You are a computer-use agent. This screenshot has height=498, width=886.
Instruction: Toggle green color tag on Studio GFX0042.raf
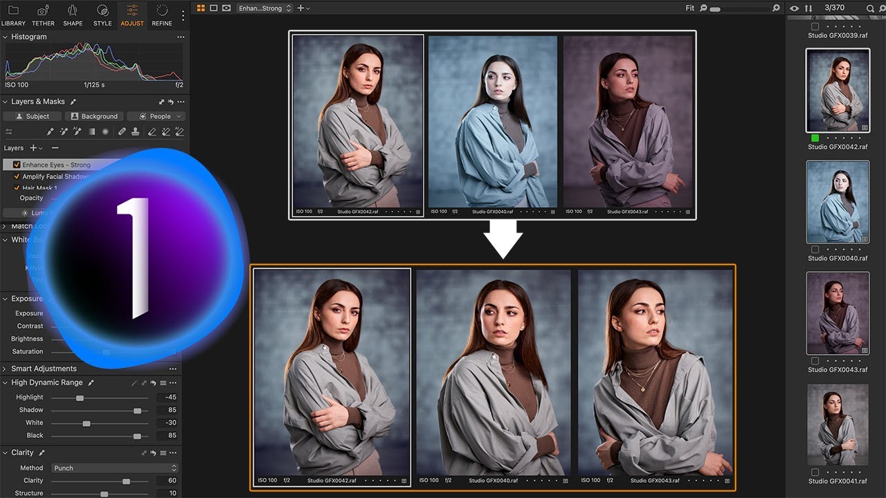pyautogui.click(x=815, y=138)
